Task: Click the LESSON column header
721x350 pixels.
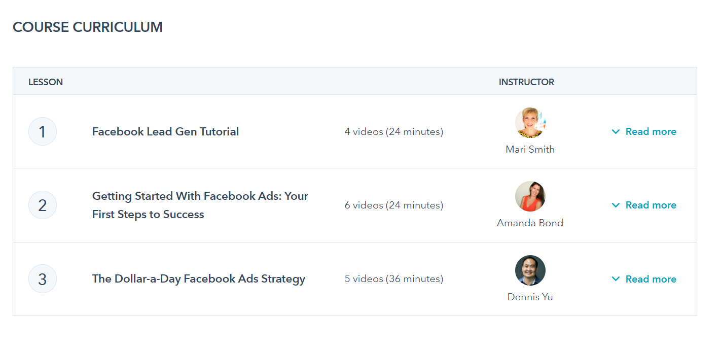Action: click(46, 82)
